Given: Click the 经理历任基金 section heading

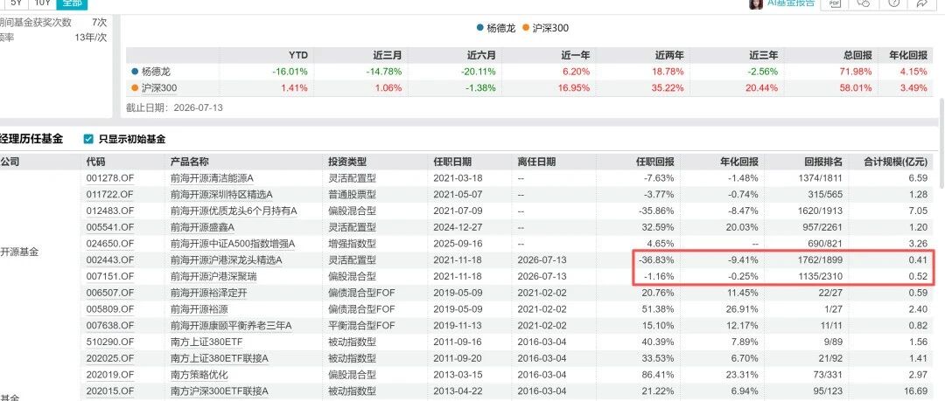Looking at the screenshot, I should (x=31, y=139).
